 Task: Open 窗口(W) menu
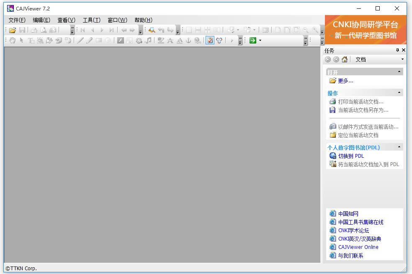[x=117, y=20]
